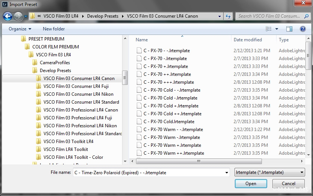The height and width of the screenshot is (196, 313).
Task: Click the Open button
Action: pos(251,184)
